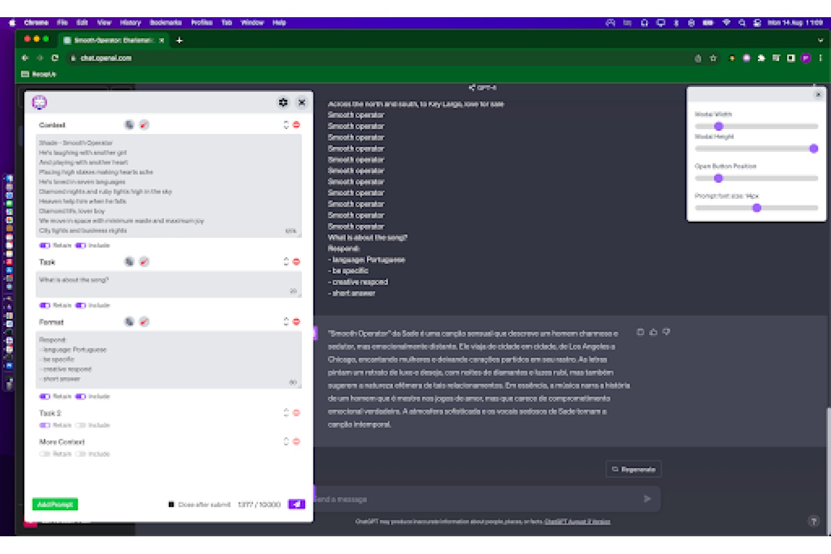831x554 pixels.
Task: Click the Regenerate button
Action: (x=634, y=469)
